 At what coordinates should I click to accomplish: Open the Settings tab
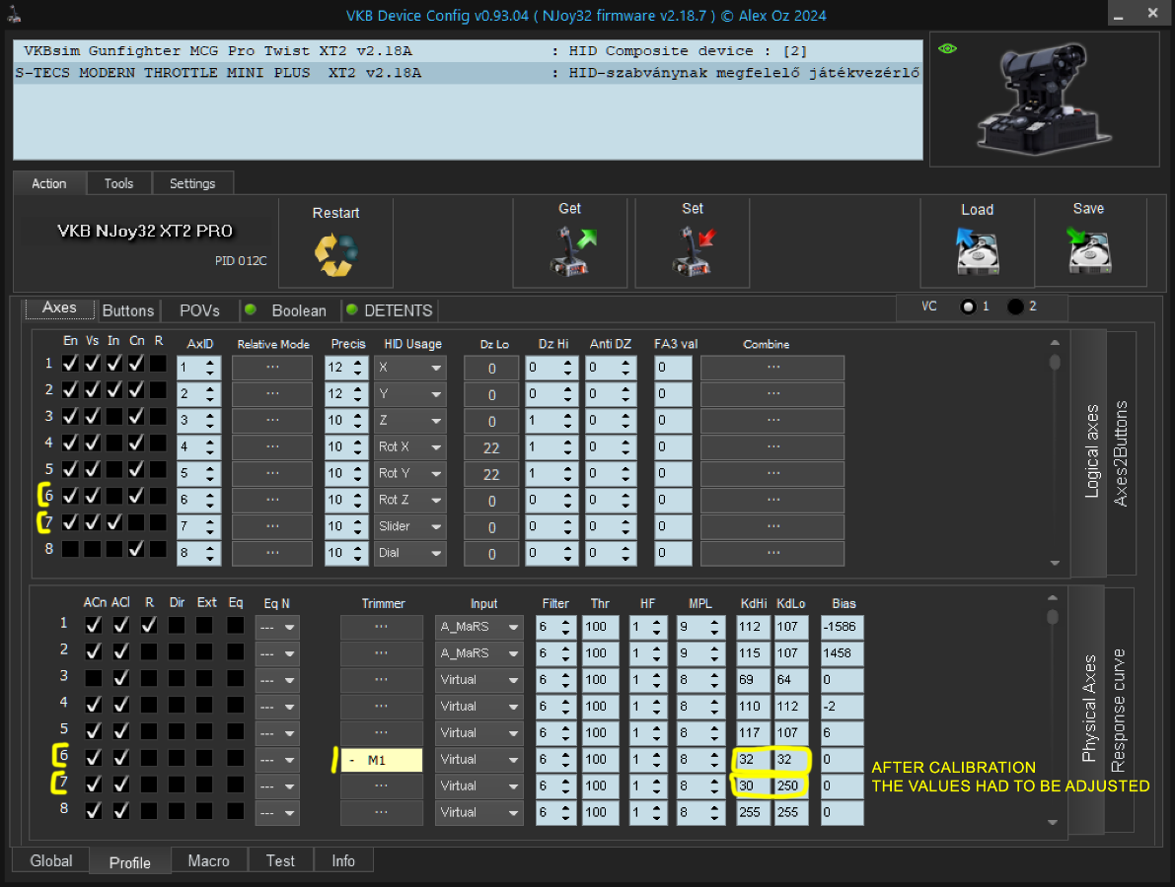[x=192, y=183]
